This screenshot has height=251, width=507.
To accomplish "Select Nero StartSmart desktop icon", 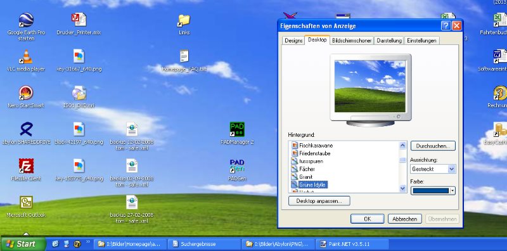I will coord(26,93).
